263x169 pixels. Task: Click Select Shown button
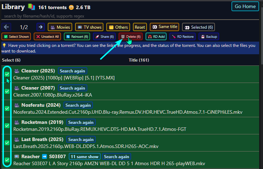tap(16, 36)
